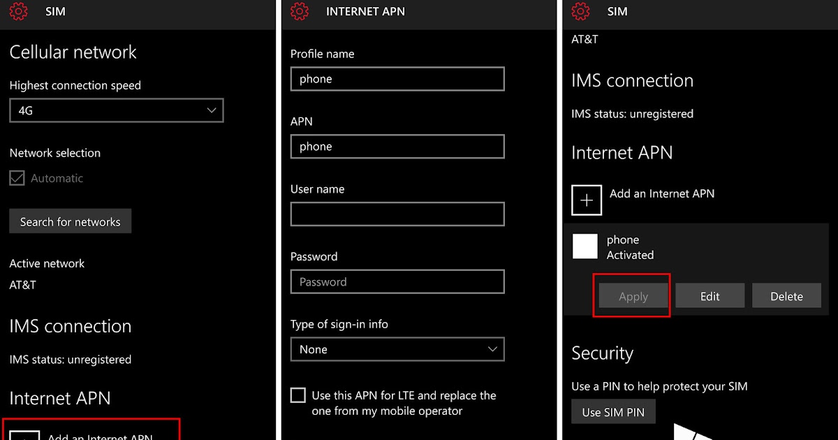Screen dimensions: 838x440
Task: Click the APN text field
Action: (x=397, y=147)
